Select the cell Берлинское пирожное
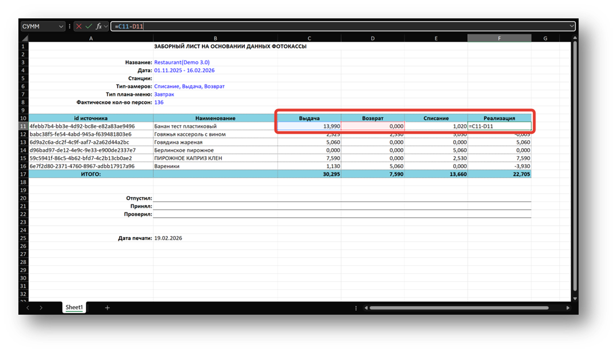The width and height of the screenshot is (616, 352). tap(215, 150)
